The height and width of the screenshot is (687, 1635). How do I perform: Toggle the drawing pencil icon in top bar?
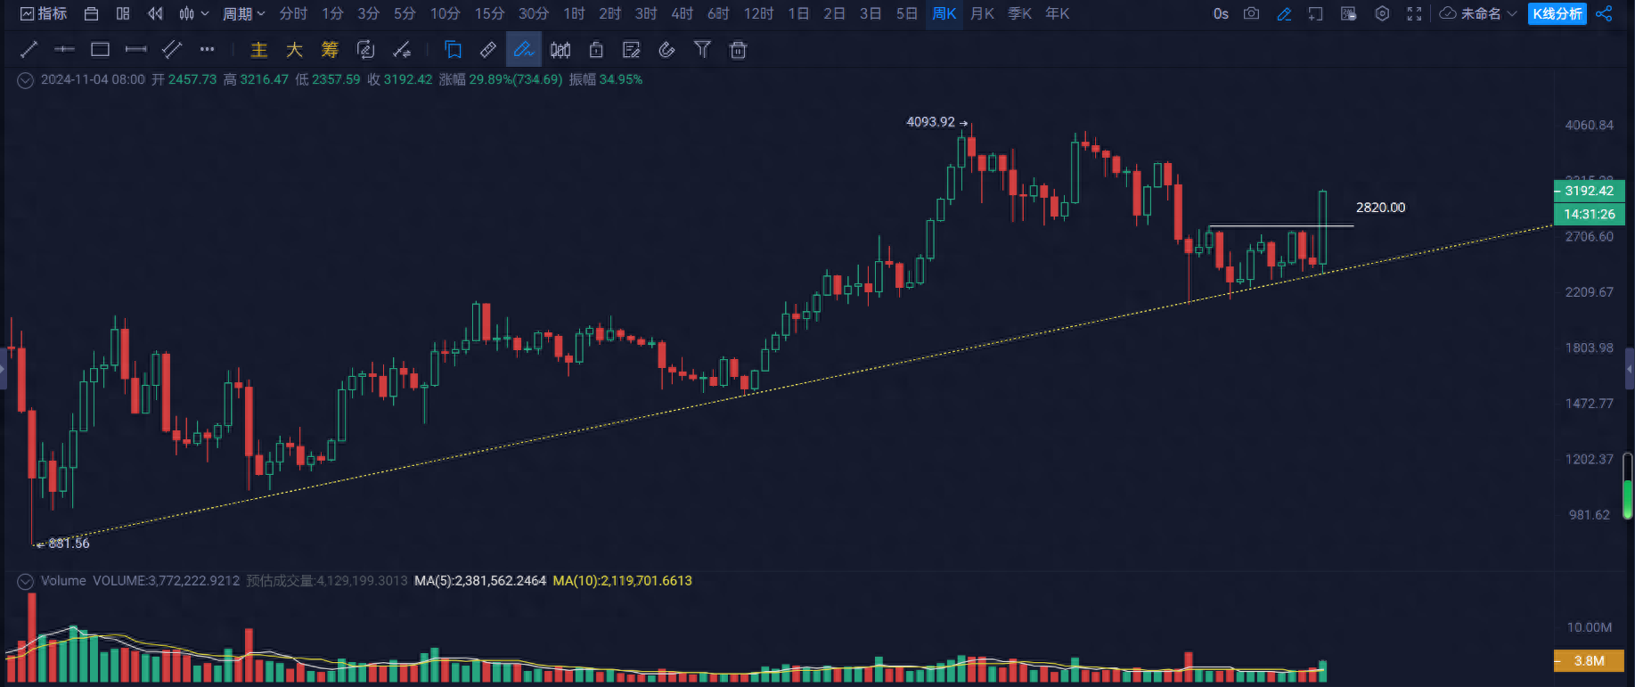[1284, 13]
